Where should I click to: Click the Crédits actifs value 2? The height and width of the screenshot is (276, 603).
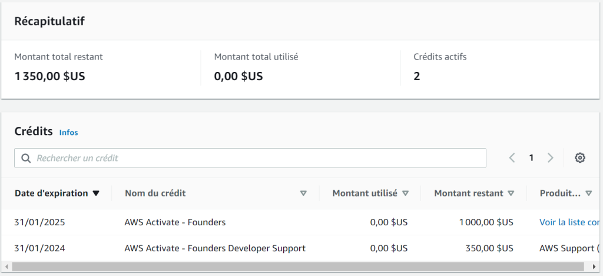coord(417,76)
